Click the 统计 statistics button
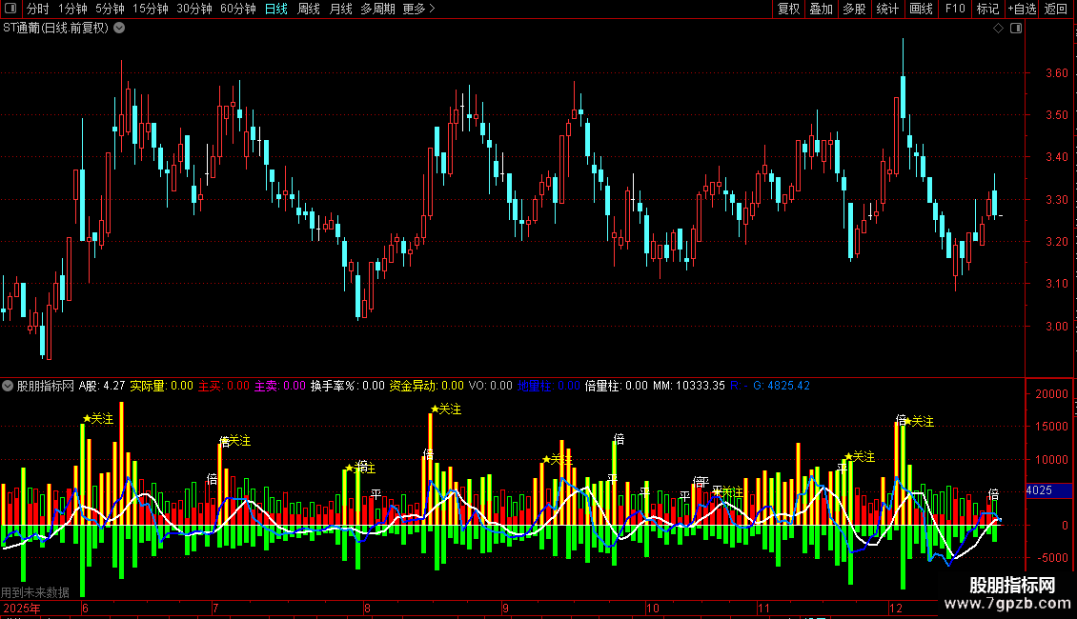This screenshot has width=1077, height=619. tap(887, 9)
